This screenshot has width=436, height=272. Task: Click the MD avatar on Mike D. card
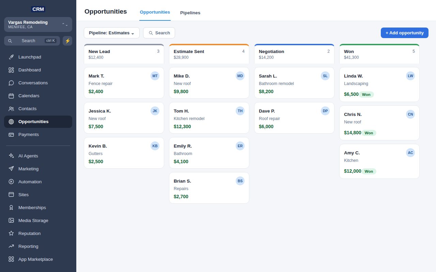pyautogui.click(x=240, y=76)
